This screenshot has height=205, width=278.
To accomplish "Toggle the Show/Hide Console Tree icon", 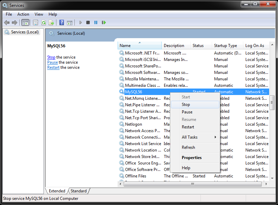I will [25, 22].
